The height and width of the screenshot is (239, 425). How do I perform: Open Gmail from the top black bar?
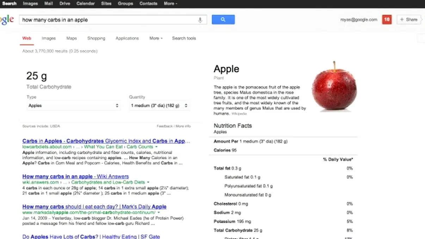coord(48,4)
